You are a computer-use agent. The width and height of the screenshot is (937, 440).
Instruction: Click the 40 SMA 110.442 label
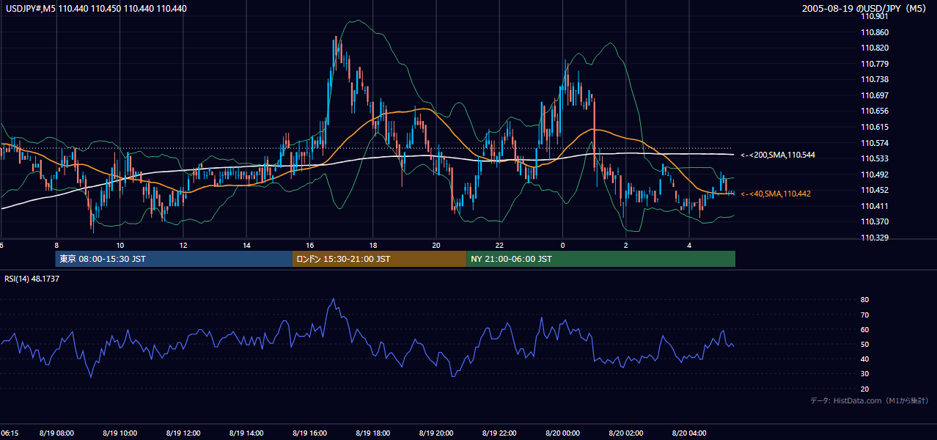(x=776, y=194)
